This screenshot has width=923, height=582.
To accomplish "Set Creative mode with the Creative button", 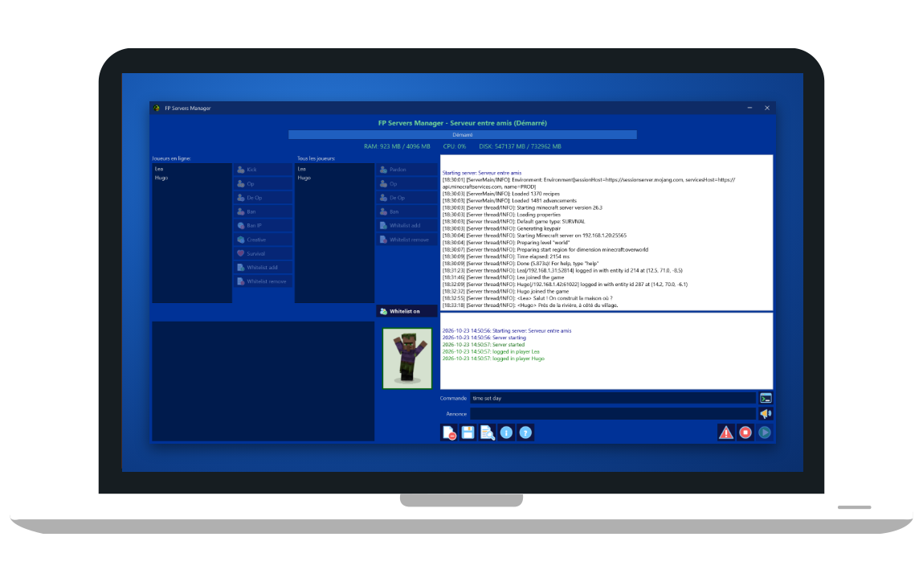I will point(263,240).
